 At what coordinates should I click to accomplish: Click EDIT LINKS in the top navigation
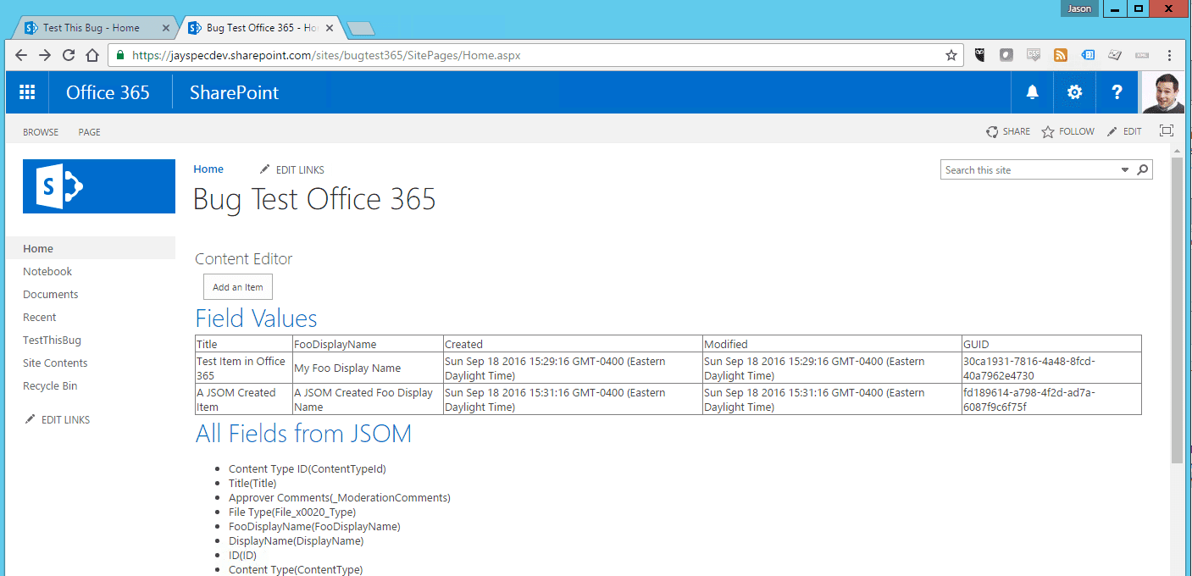(x=291, y=169)
